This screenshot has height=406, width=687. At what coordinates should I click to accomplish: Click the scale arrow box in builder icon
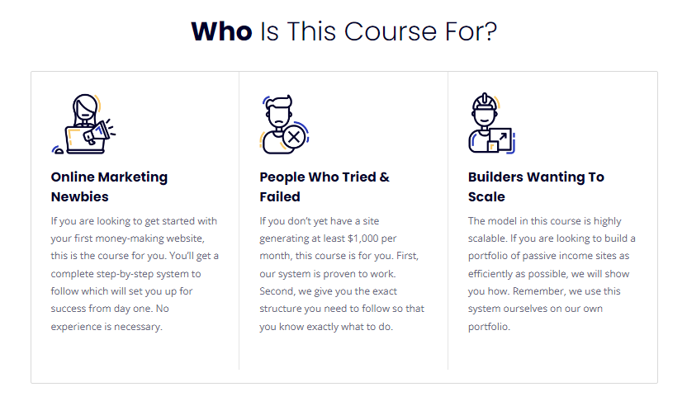(x=500, y=139)
